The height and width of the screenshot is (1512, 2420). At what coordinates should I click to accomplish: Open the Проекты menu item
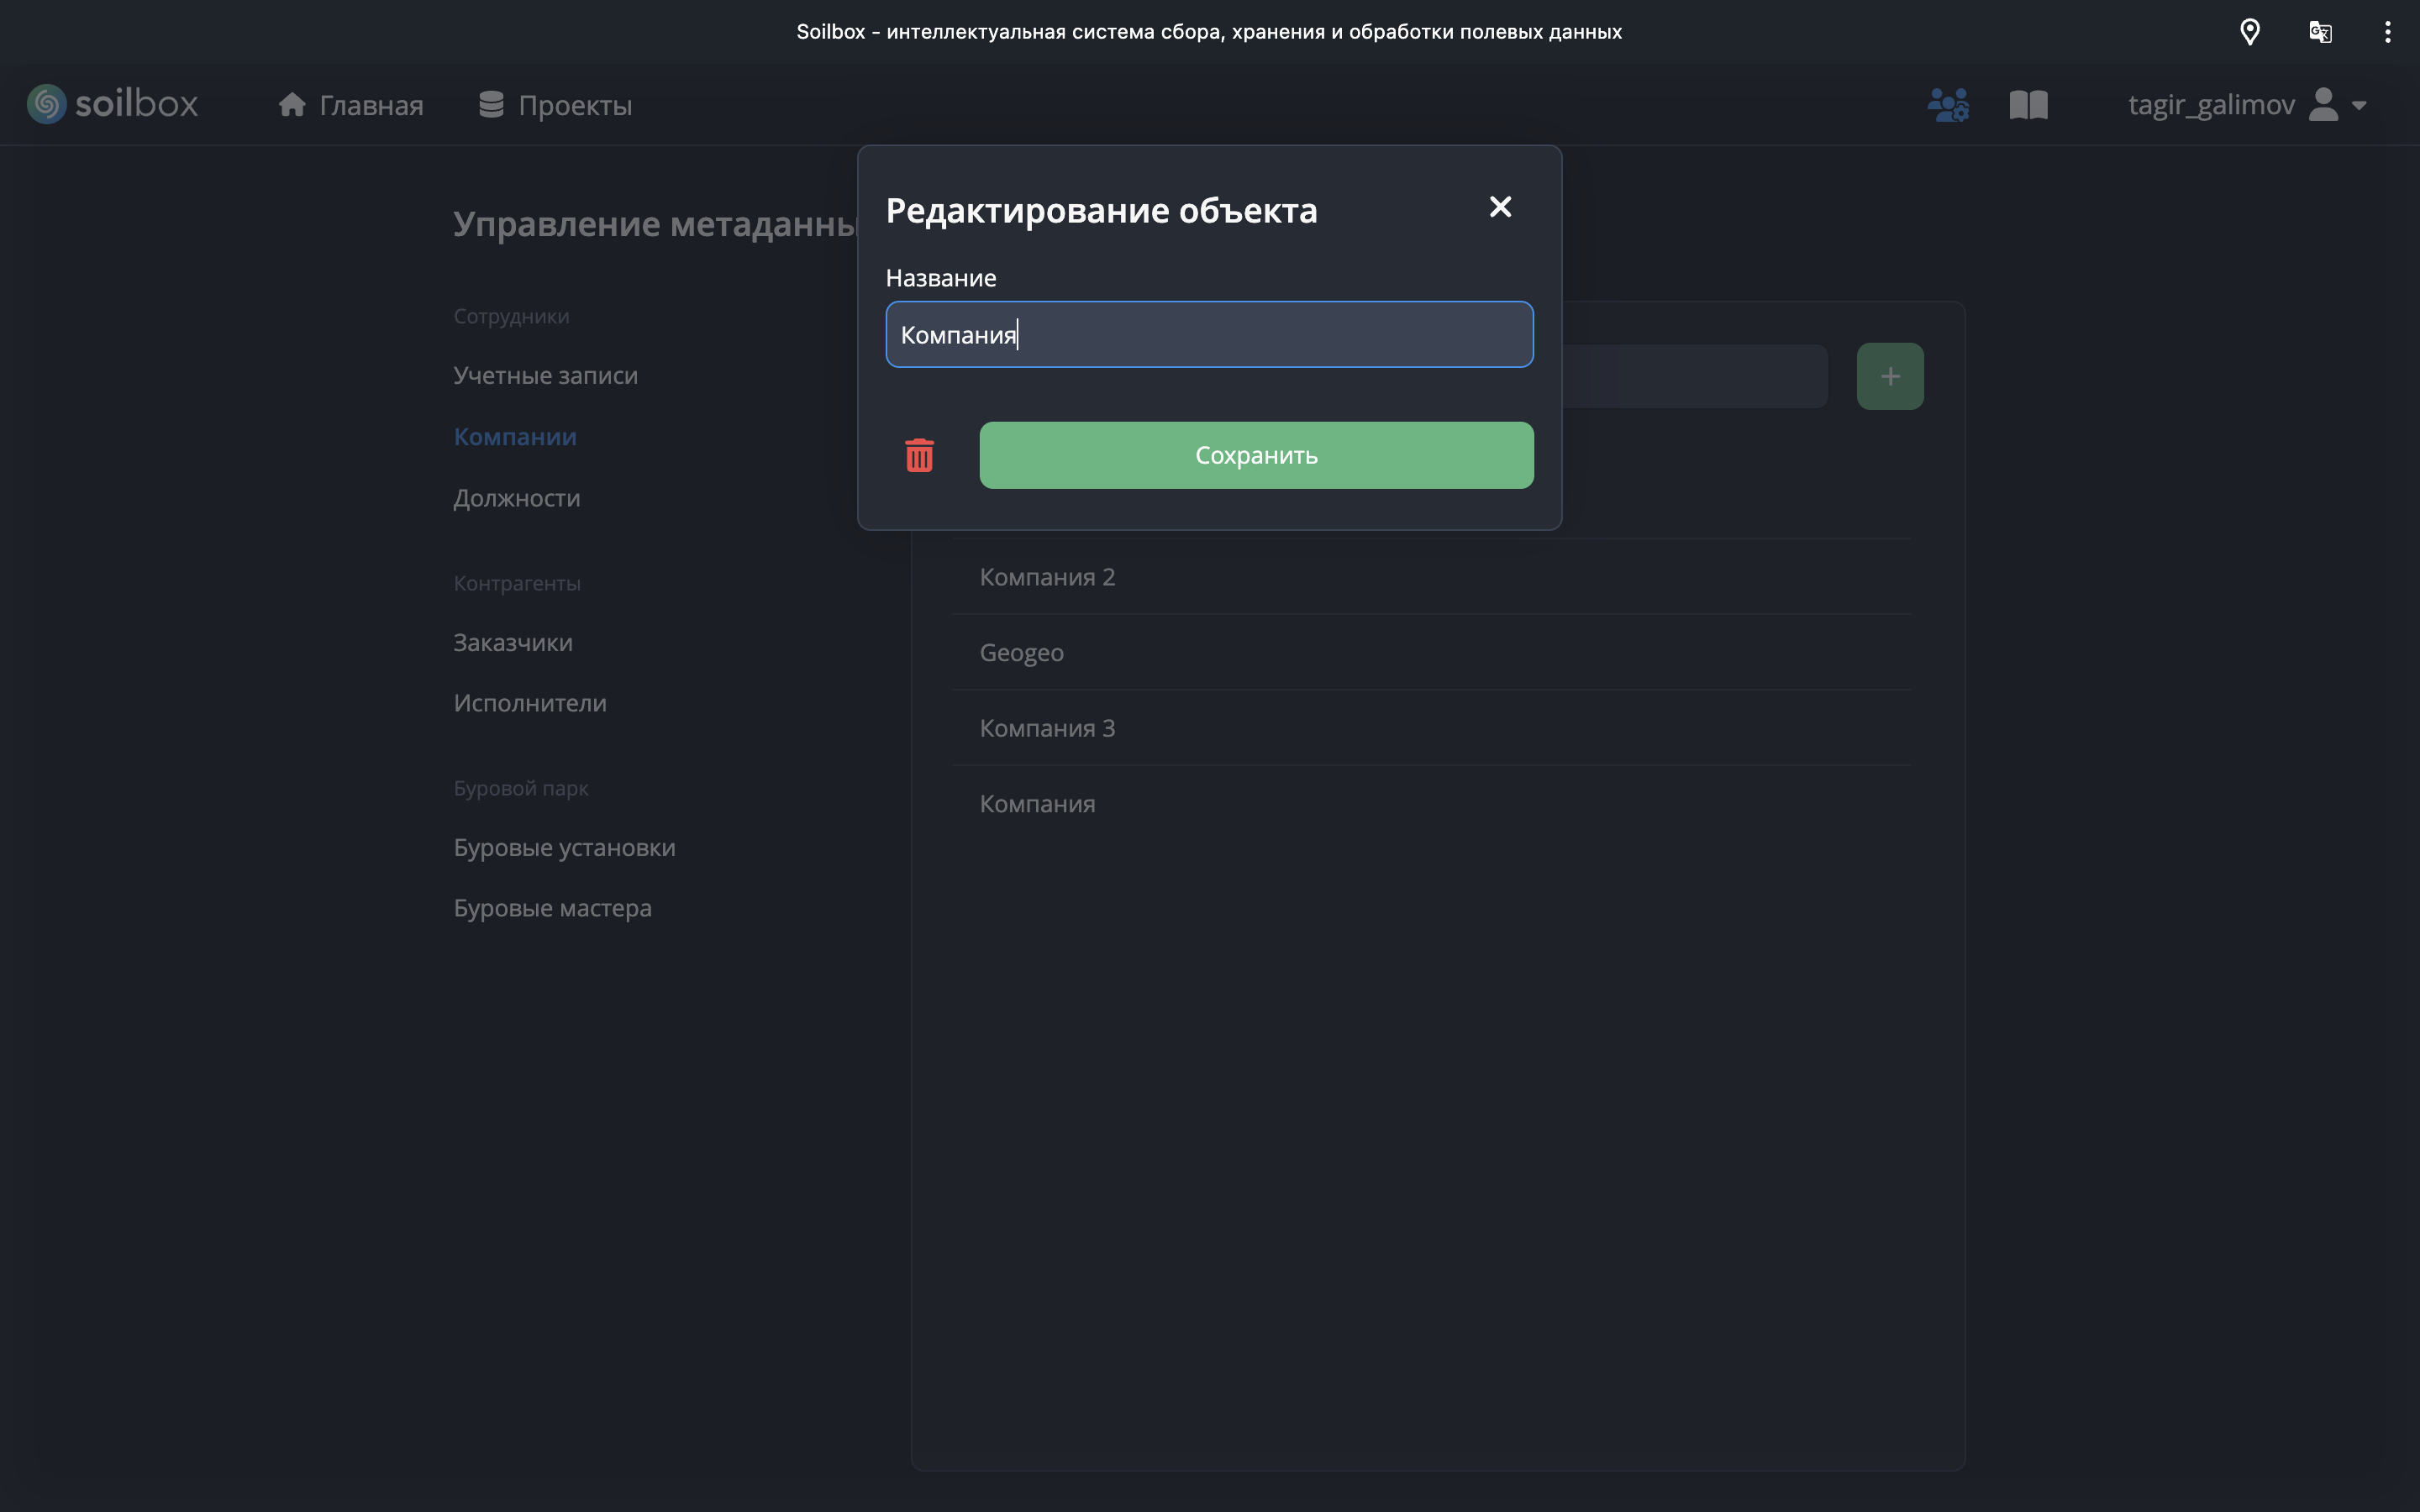point(556,105)
